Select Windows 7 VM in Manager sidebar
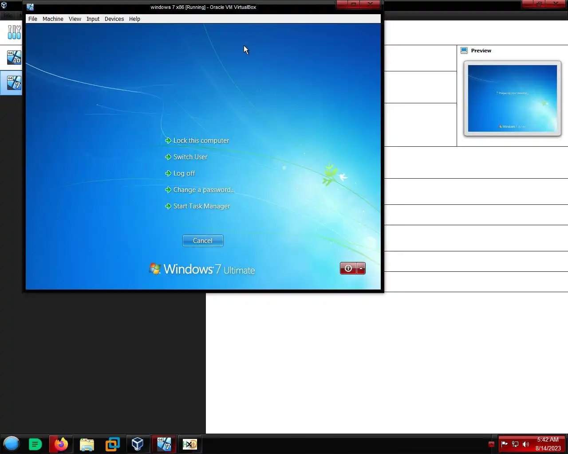The image size is (568, 454). click(14, 82)
